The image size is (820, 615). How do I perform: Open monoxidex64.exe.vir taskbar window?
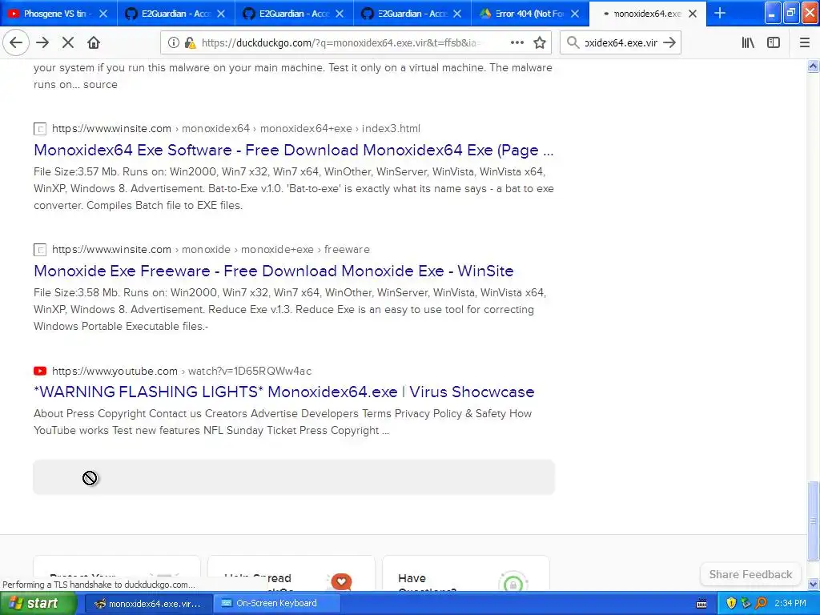click(x=148, y=604)
